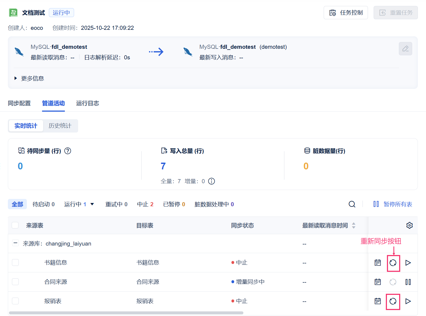Click the 目标表 column header
426x316 pixels.
(145, 225)
